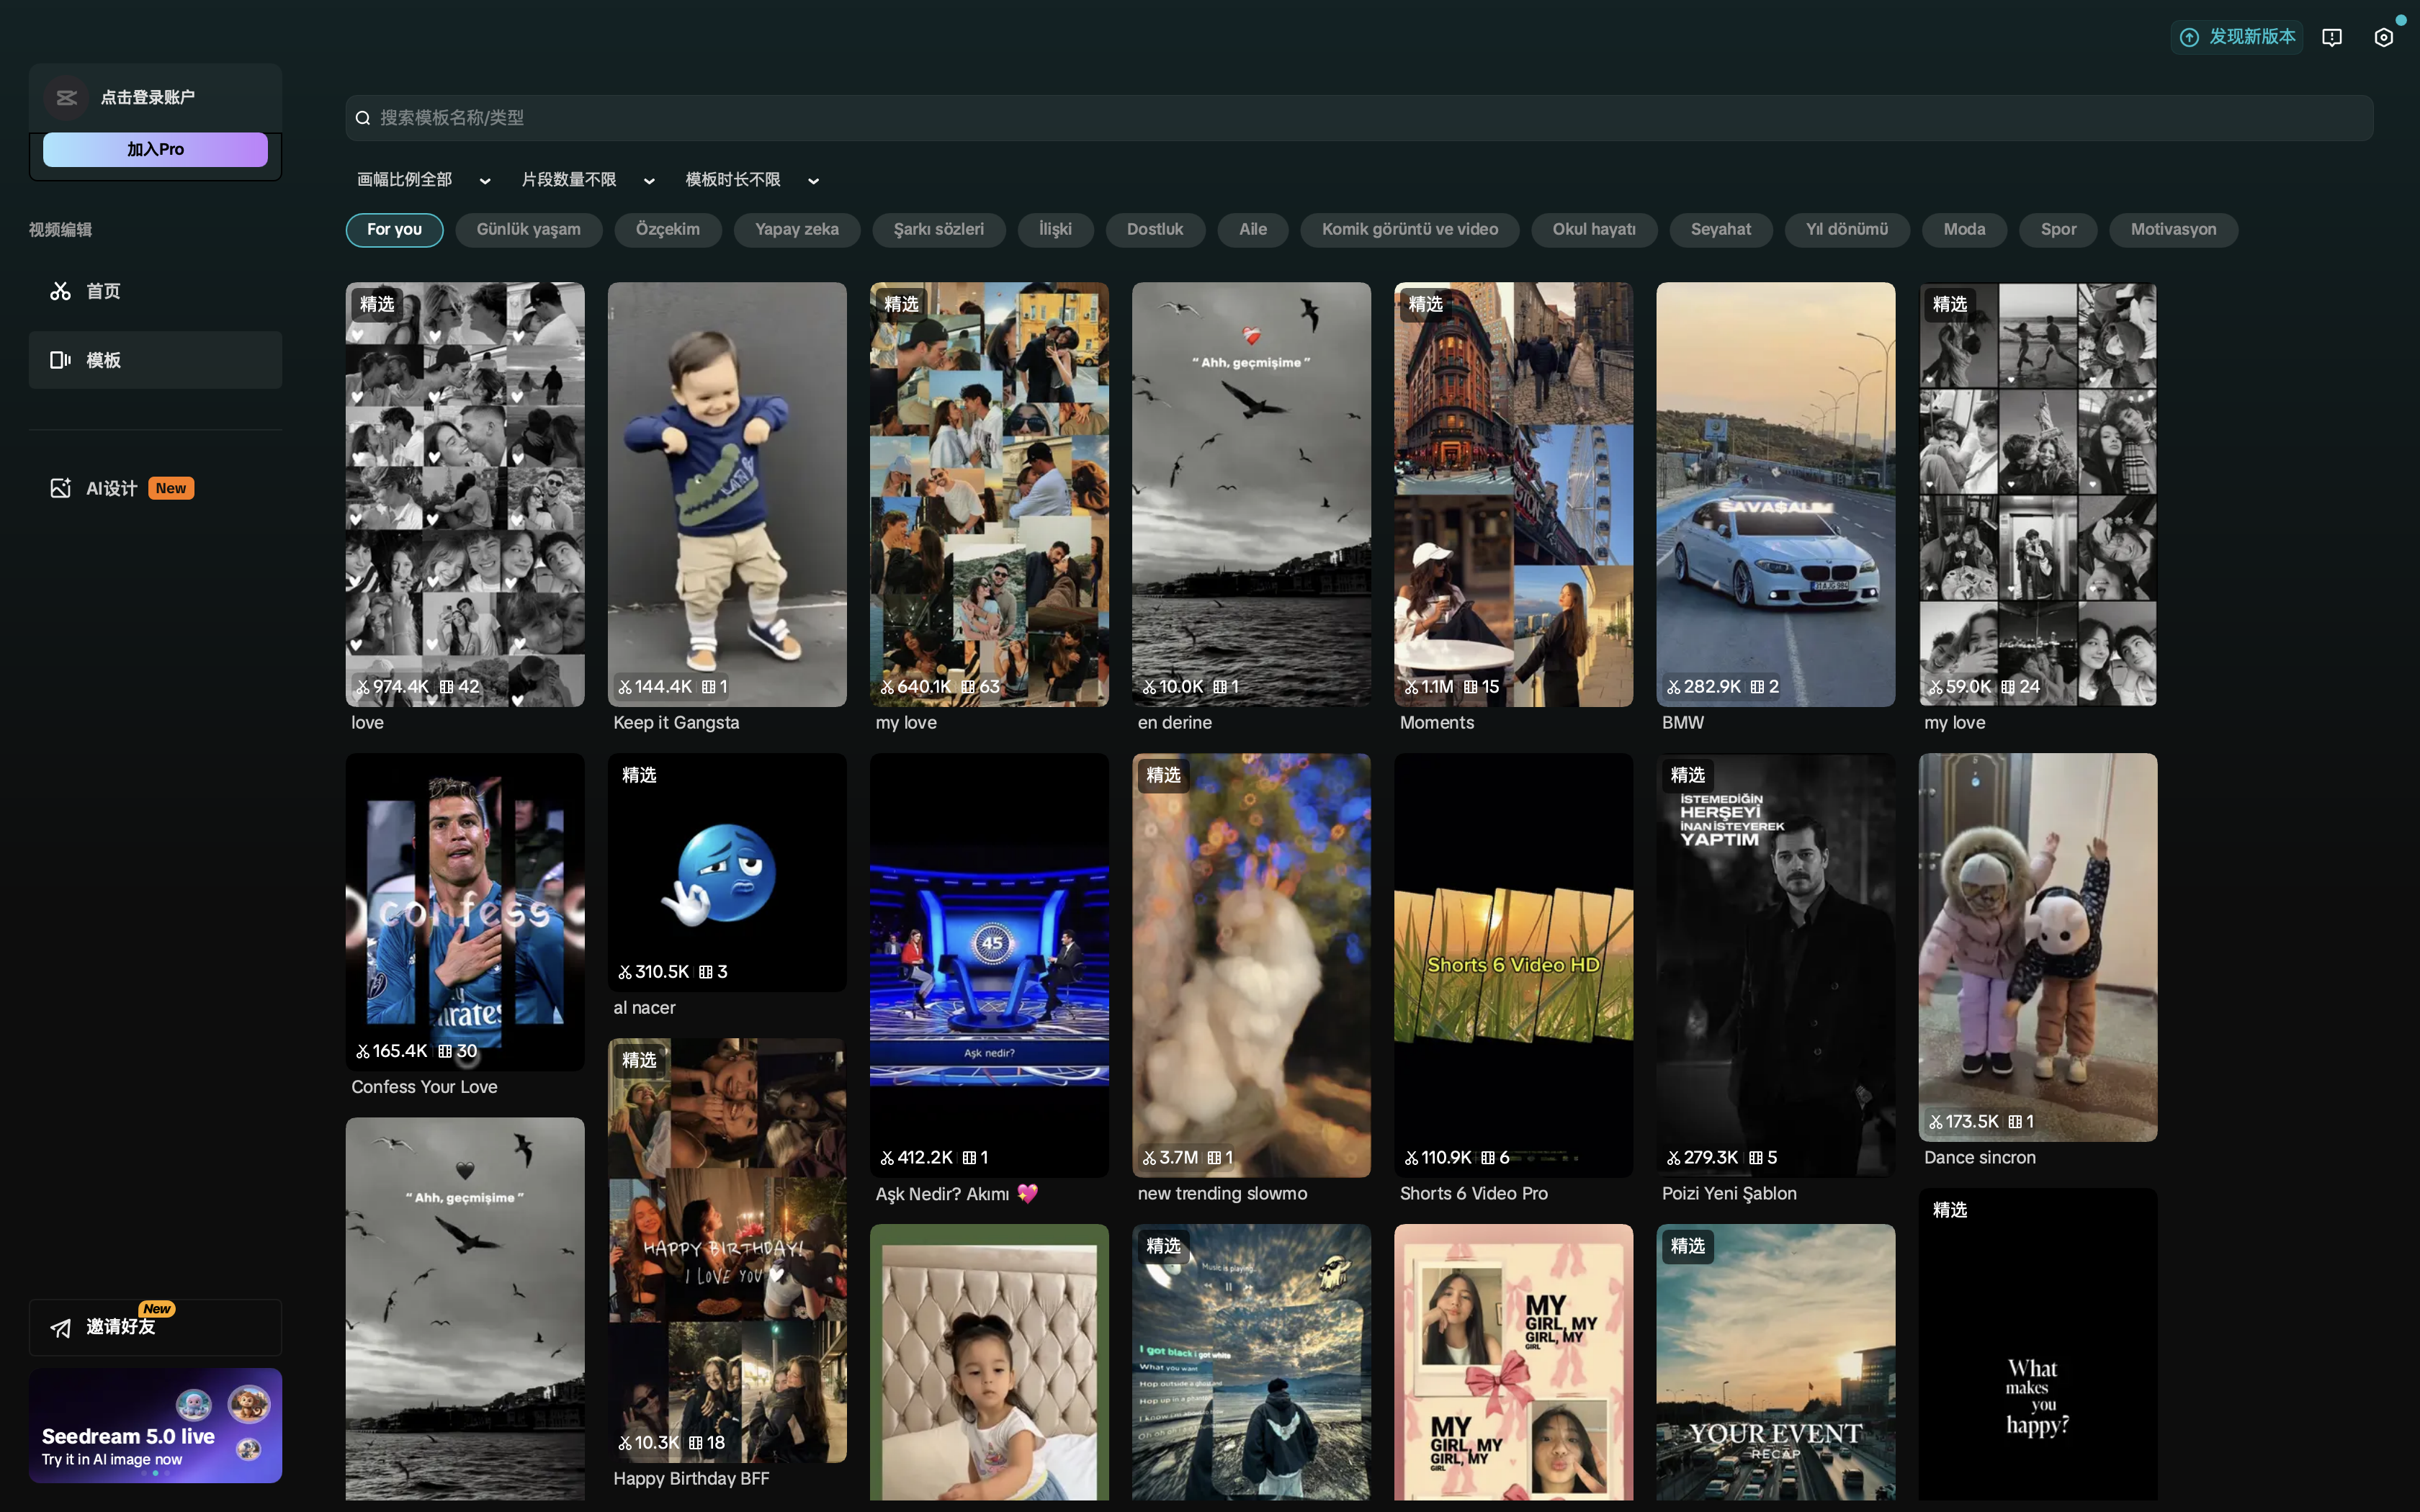The height and width of the screenshot is (1512, 2420).
Task: Click the 发现新版本 update button
Action: 2237,37
